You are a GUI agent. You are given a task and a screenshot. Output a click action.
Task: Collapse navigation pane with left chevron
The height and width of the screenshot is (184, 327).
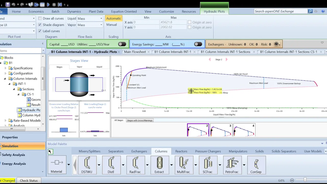click(x=43, y=44)
